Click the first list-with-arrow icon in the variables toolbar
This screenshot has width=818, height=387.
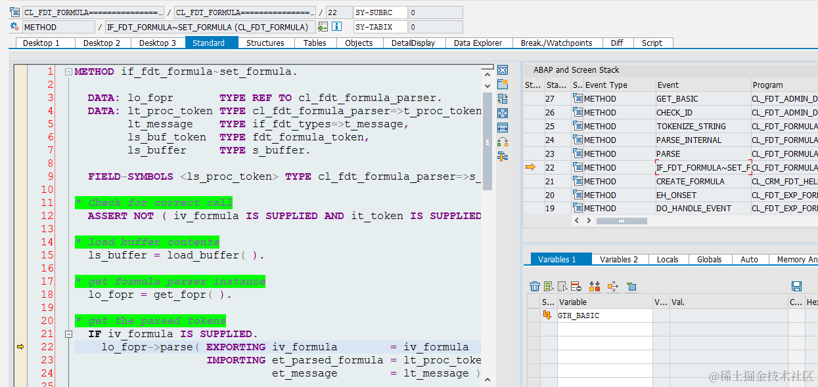[549, 286]
